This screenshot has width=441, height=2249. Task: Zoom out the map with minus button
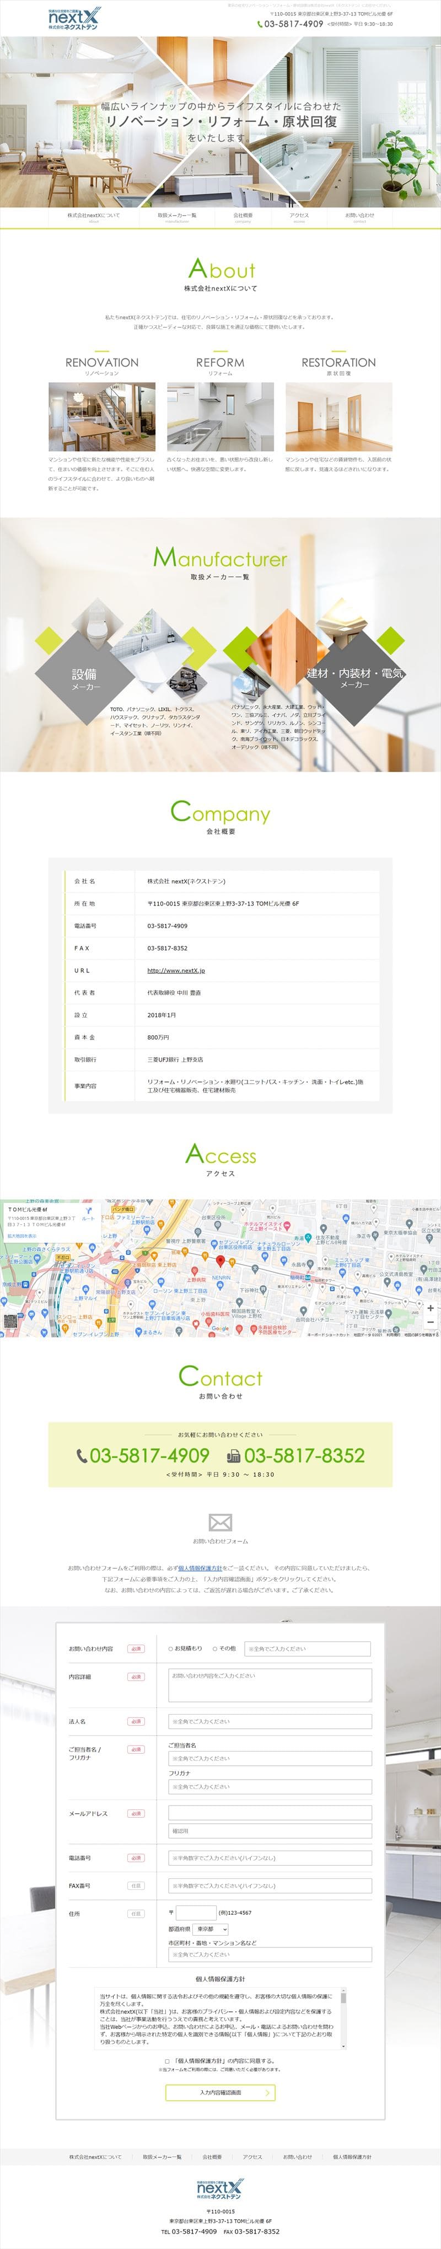pyautogui.click(x=429, y=1322)
